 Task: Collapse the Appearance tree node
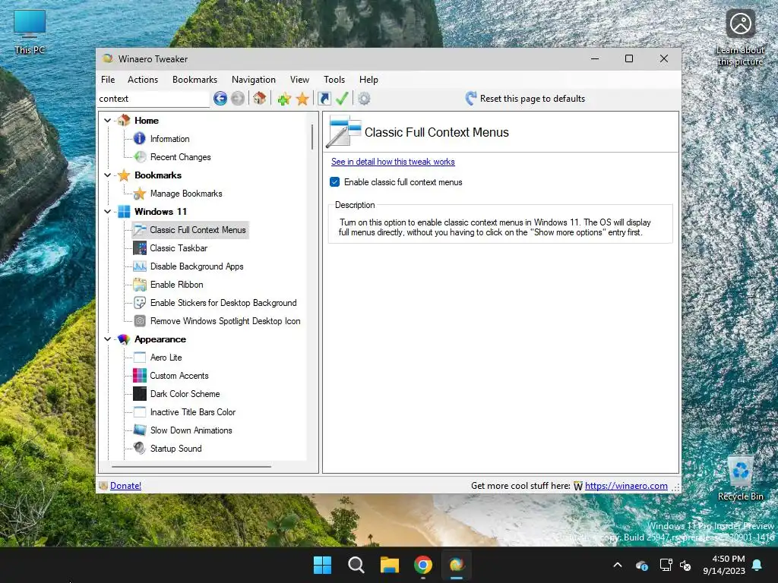(x=107, y=339)
